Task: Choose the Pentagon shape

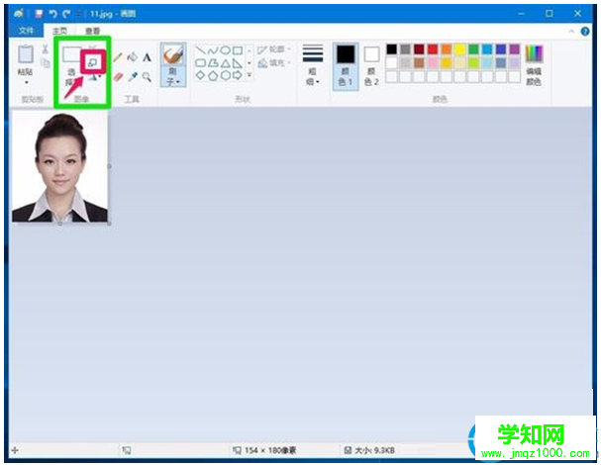Action: (213, 75)
